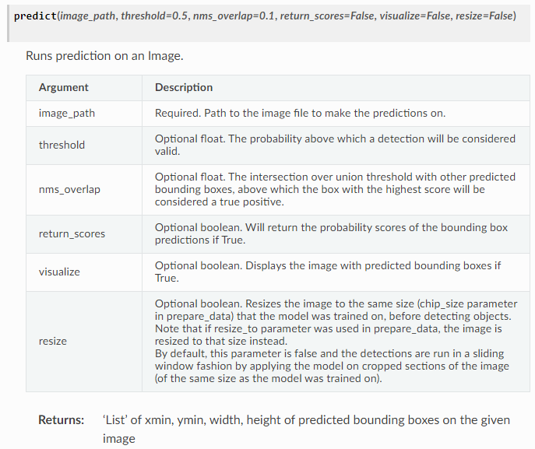Click the resize argument cell
Image resolution: width=535 pixels, height=449 pixels.
[84, 342]
